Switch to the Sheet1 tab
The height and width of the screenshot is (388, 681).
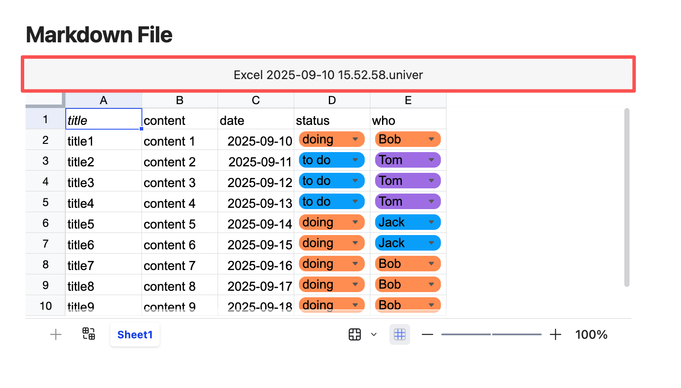[135, 334]
